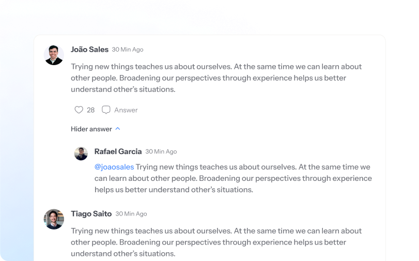Click the gradient background outside comment card
This screenshot has height=261, width=419.
(x=15, y=155)
